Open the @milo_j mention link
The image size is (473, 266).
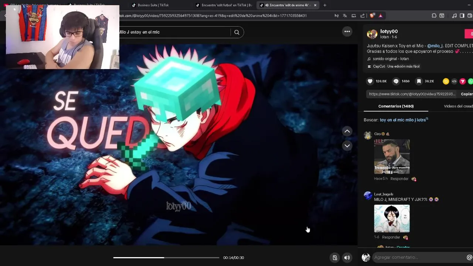point(435,46)
